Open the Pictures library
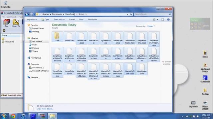 (34, 48)
